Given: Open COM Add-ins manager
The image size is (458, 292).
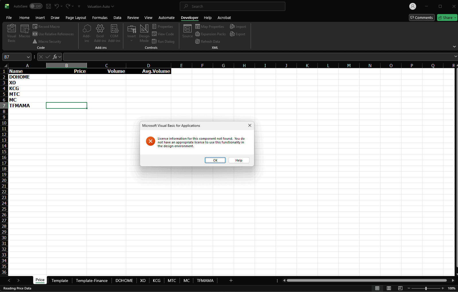Looking at the screenshot, I should (114, 33).
